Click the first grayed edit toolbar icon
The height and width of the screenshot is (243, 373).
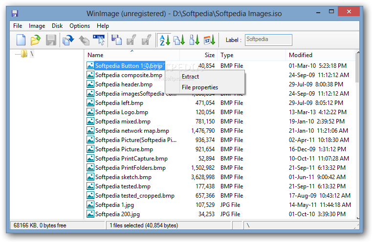[x=132, y=40]
